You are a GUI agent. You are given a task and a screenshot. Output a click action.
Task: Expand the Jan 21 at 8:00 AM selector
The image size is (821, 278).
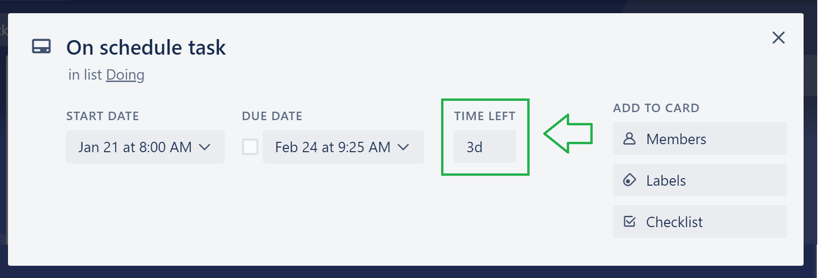pyautogui.click(x=145, y=147)
